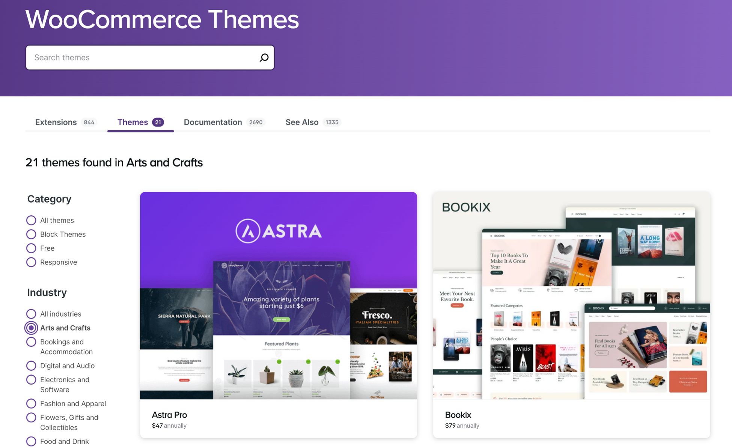Image resolution: width=732 pixels, height=448 pixels.
Task: Choose Electronics and Software industry
Action: pyautogui.click(x=31, y=380)
